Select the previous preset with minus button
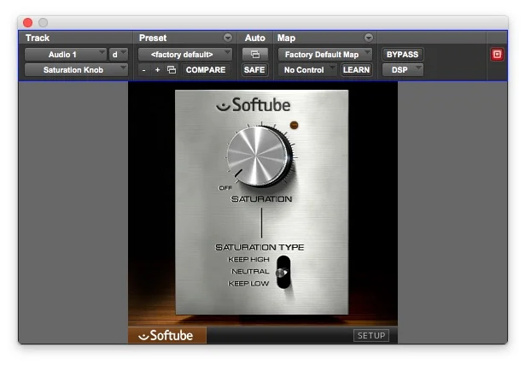 pos(144,70)
